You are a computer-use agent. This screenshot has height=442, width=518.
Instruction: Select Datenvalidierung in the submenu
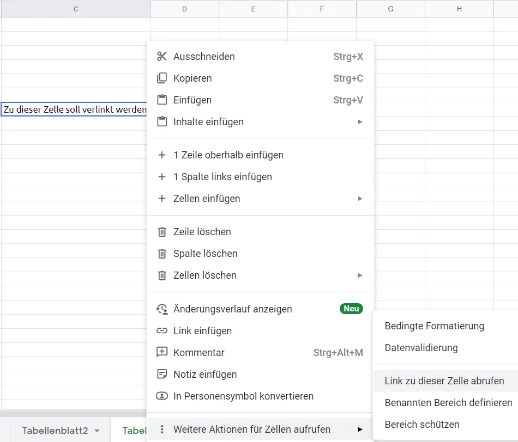click(x=446, y=348)
